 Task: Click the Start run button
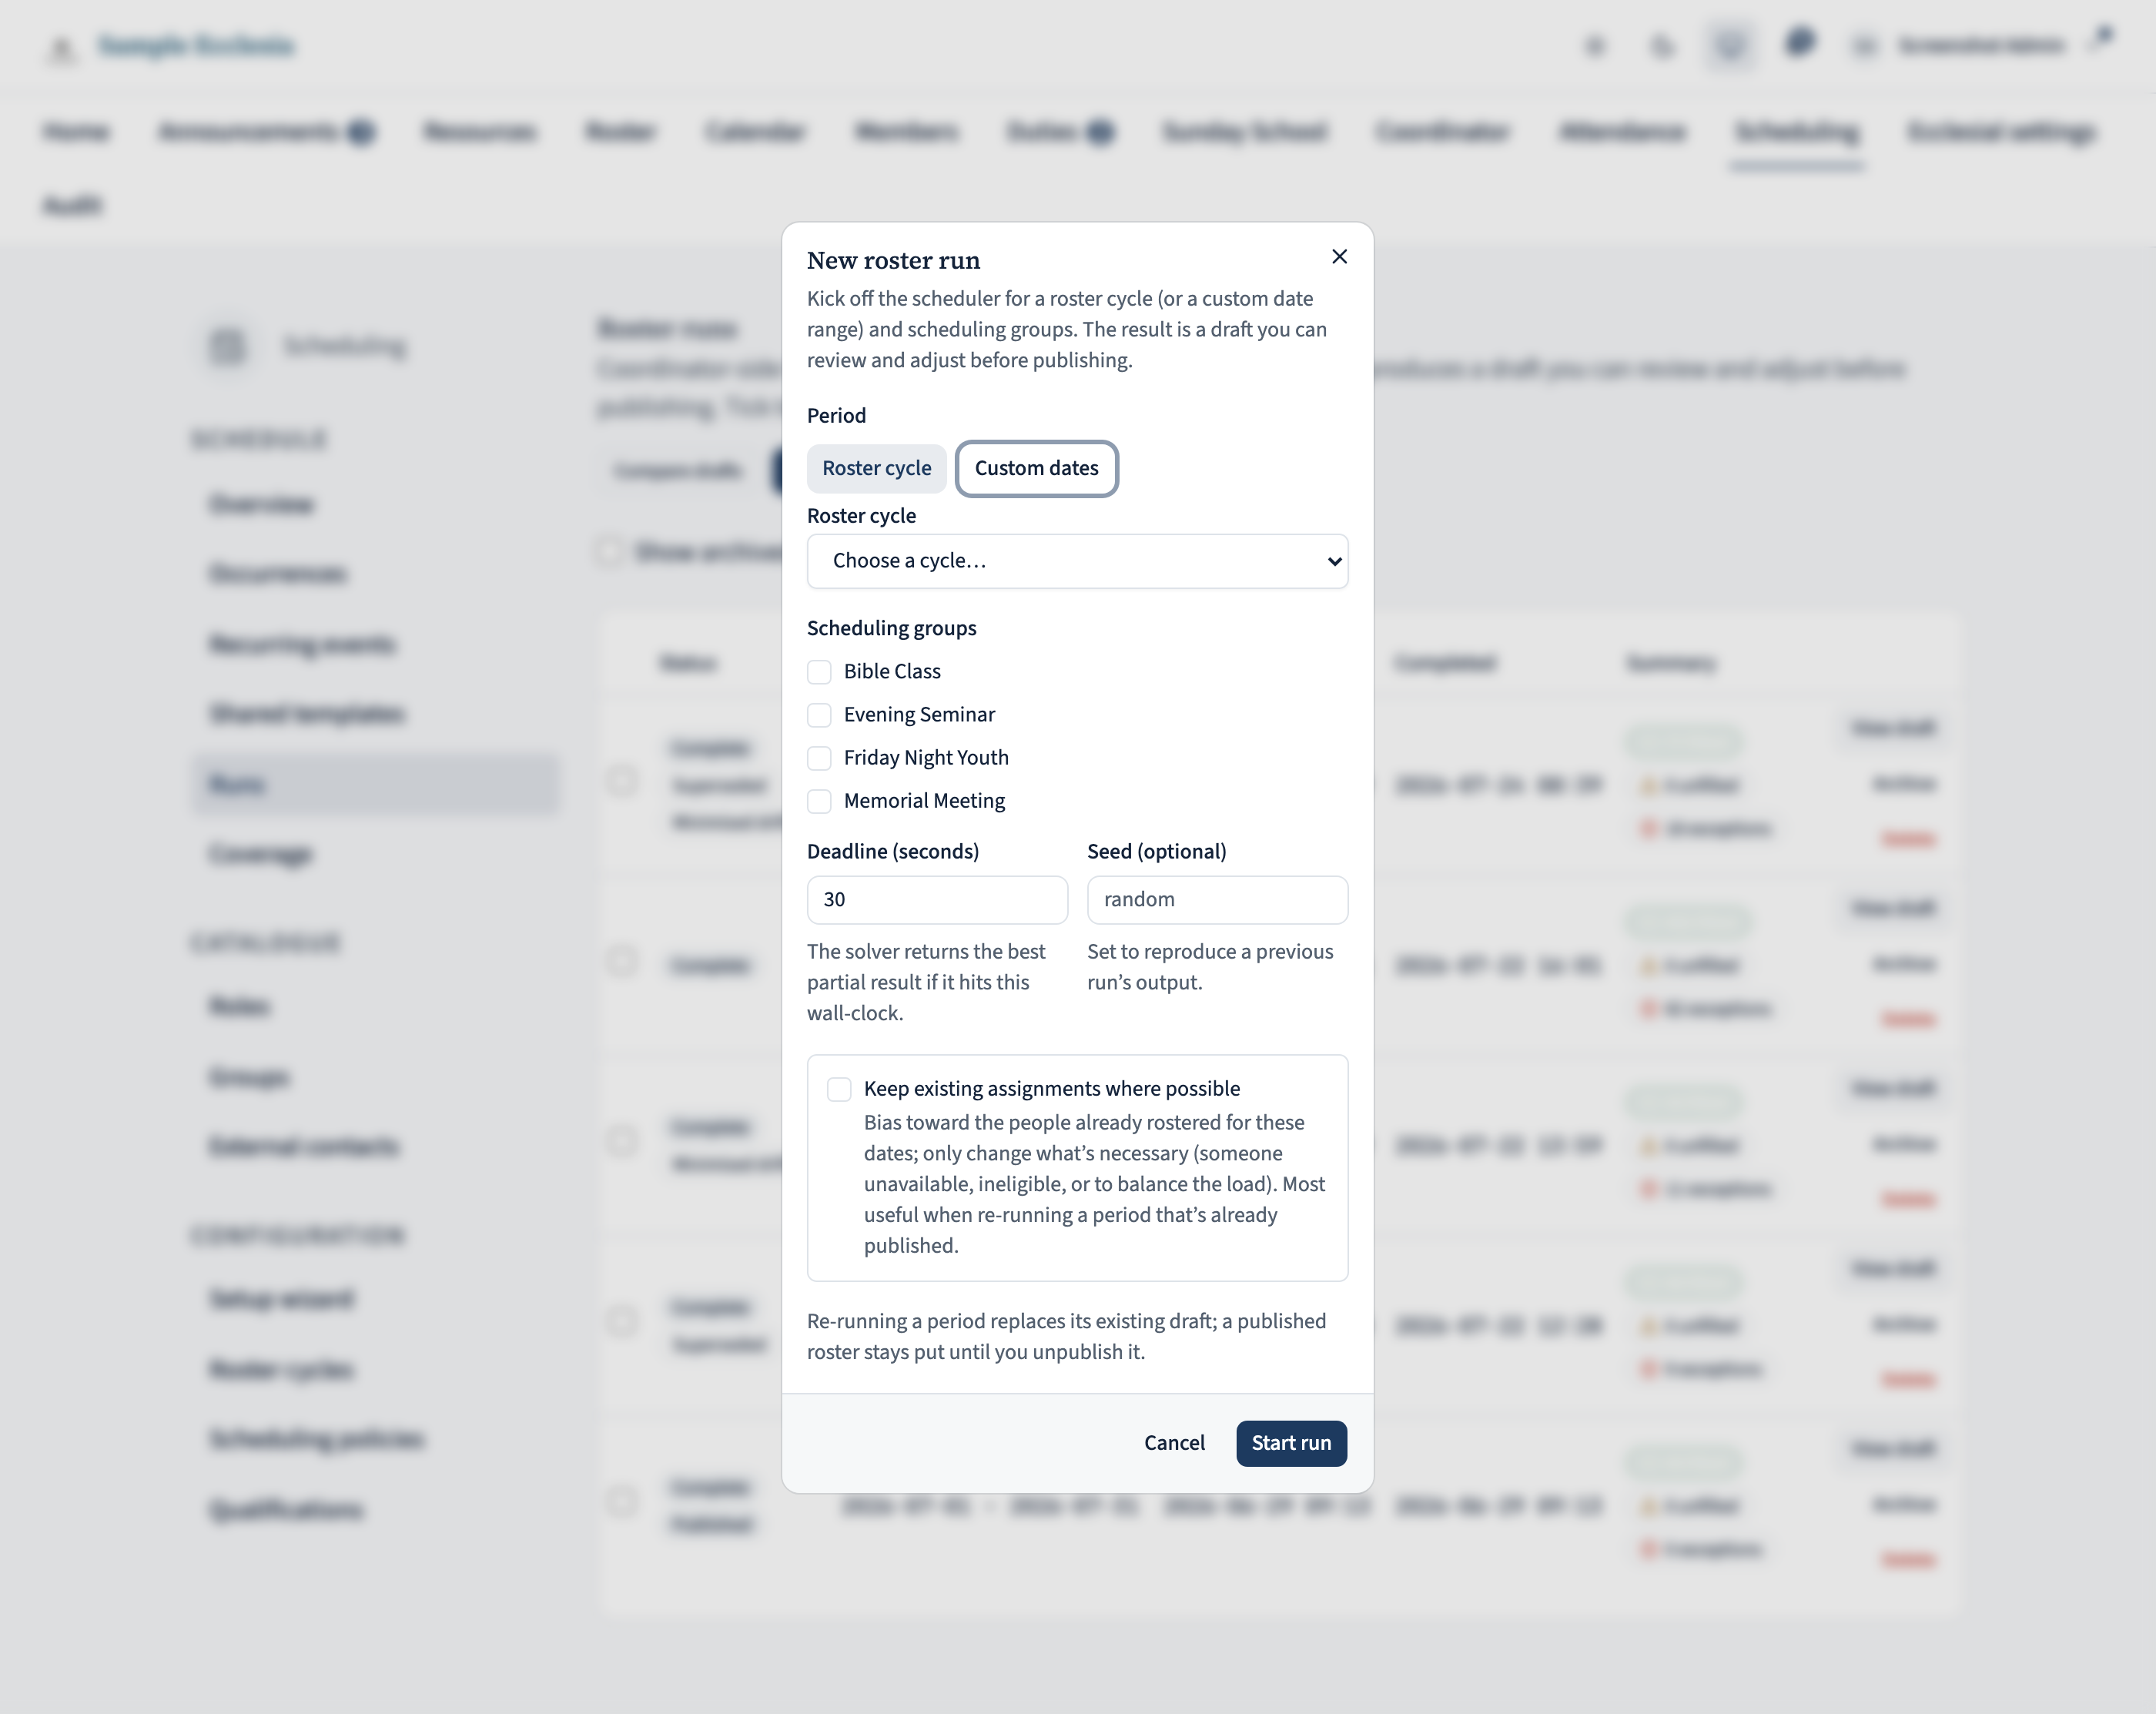tap(1291, 1443)
